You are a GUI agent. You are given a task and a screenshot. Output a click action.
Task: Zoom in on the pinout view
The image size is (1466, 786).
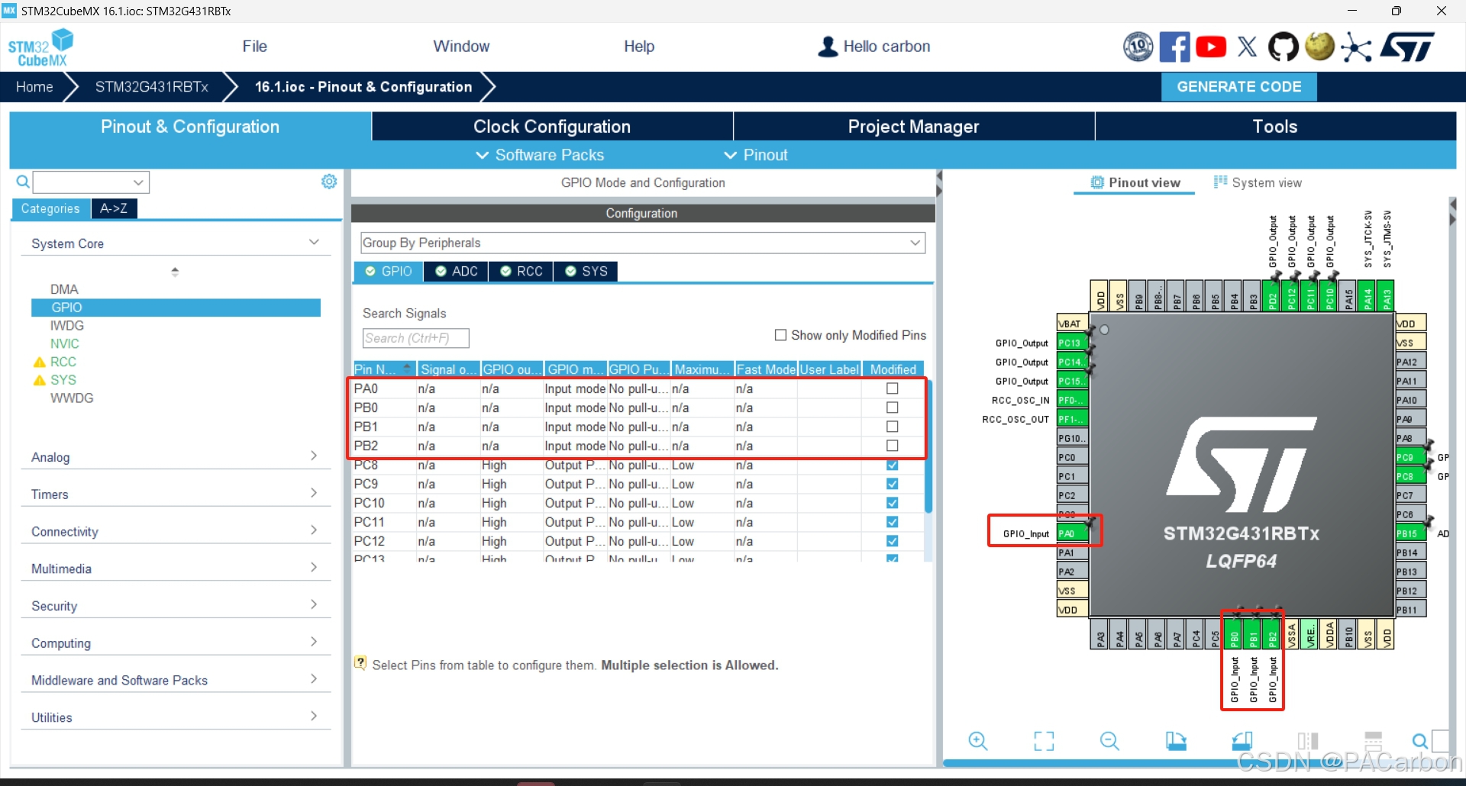[x=978, y=741]
